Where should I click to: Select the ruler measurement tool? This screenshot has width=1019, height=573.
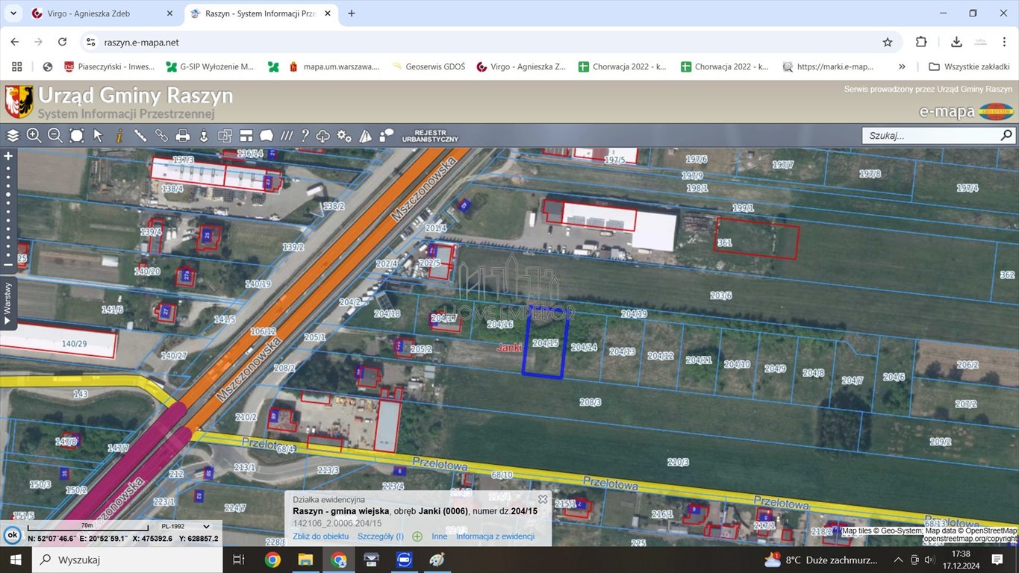(140, 135)
